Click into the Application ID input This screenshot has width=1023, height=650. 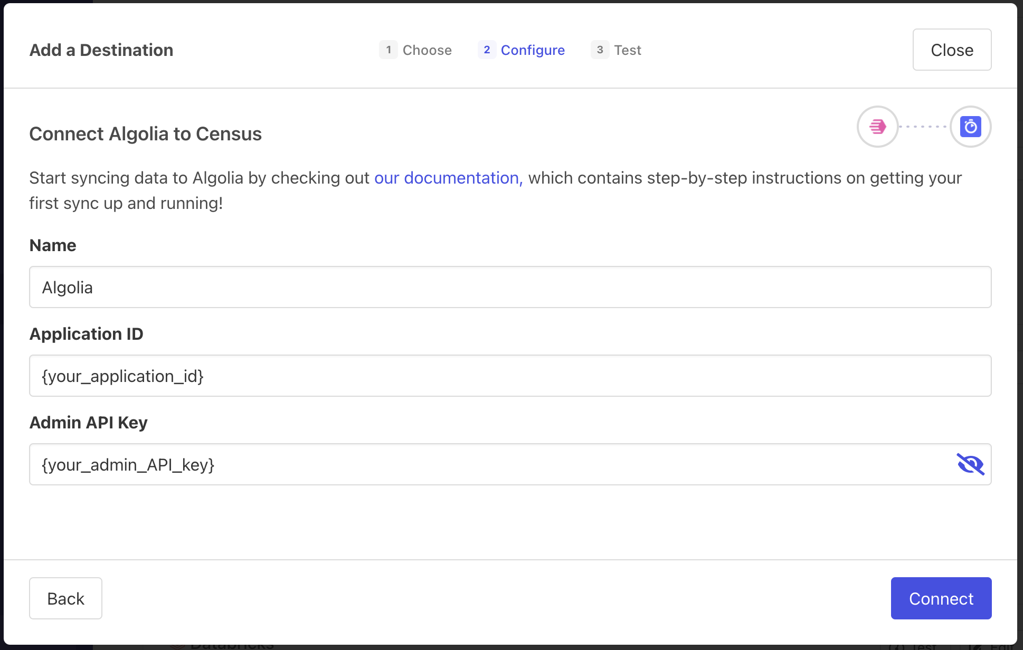(510, 376)
